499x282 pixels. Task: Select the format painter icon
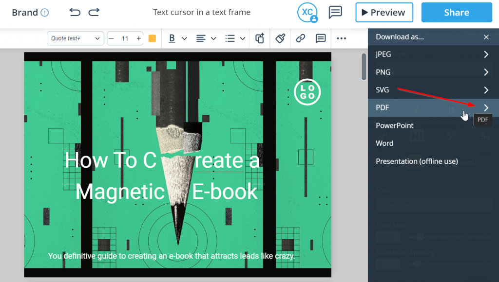280,38
